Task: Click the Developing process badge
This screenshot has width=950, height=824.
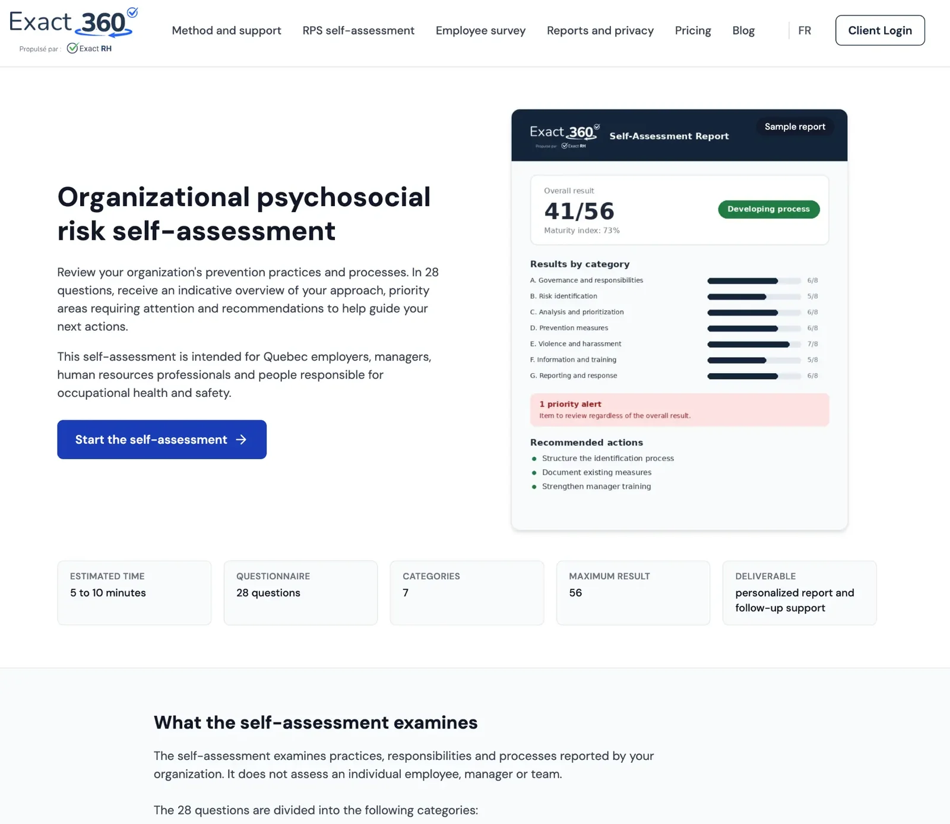Action: 768,209
